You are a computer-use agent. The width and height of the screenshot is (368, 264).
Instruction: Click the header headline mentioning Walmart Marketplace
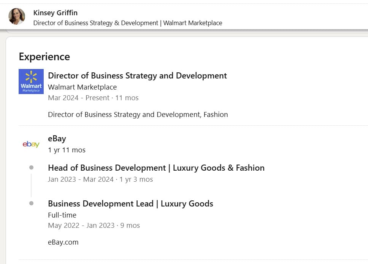coord(128,23)
